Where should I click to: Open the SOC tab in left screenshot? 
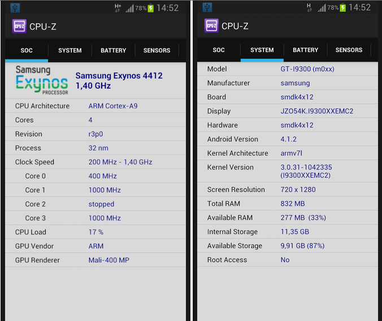pyautogui.click(x=27, y=50)
